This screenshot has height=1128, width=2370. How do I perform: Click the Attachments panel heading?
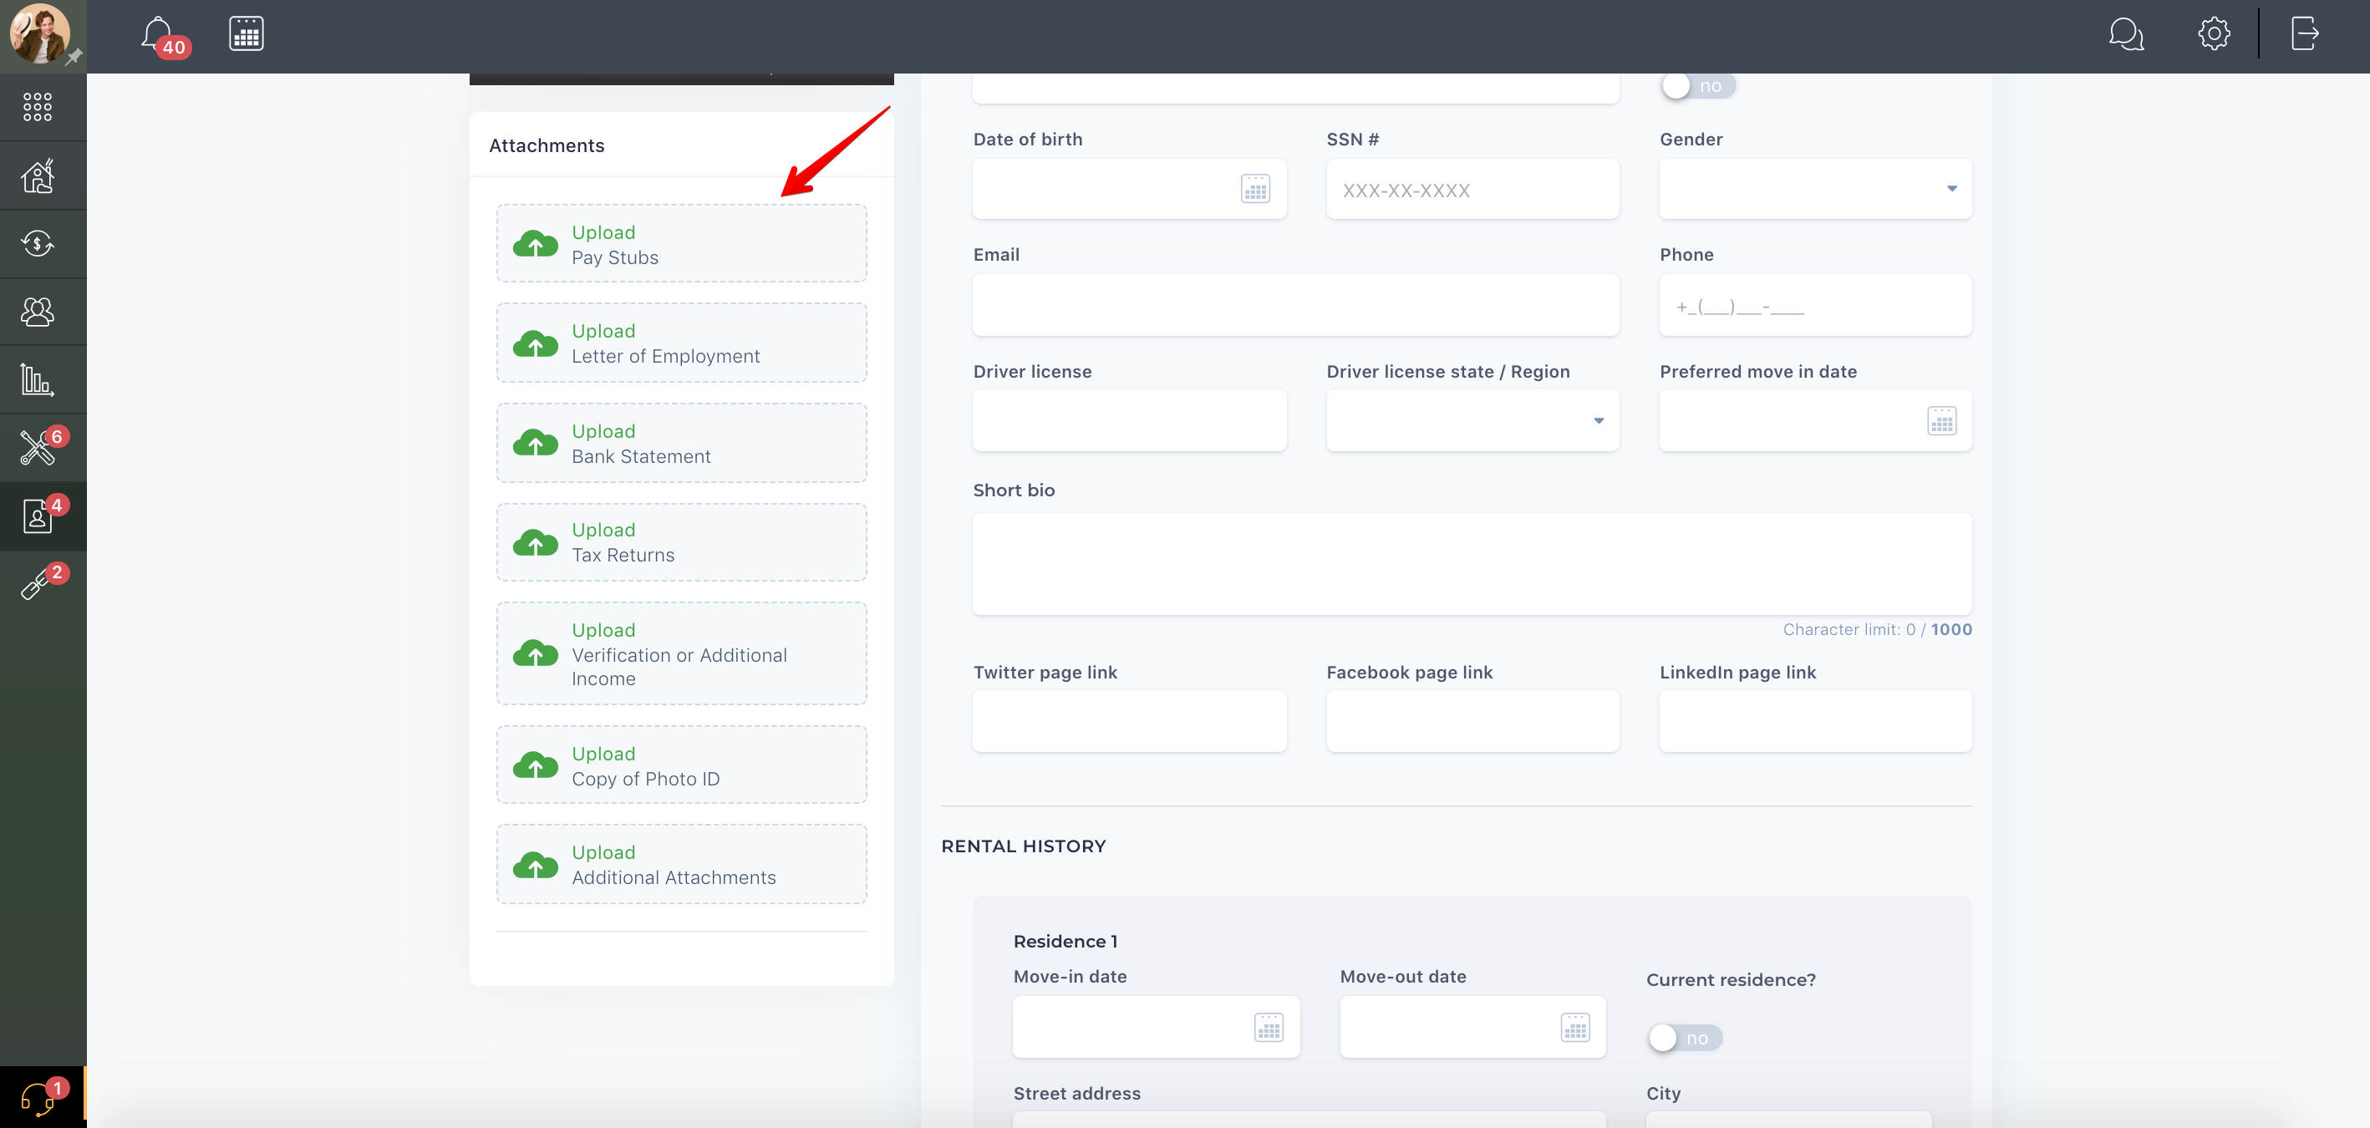[x=547, y=145]
